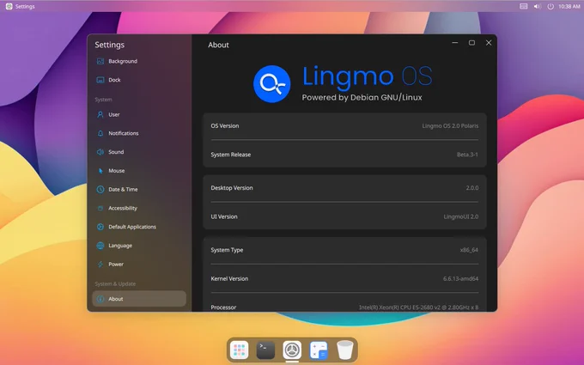Select Default Applications in sidebar
Screen dimensions: 584x365
(x=139, y=227)
